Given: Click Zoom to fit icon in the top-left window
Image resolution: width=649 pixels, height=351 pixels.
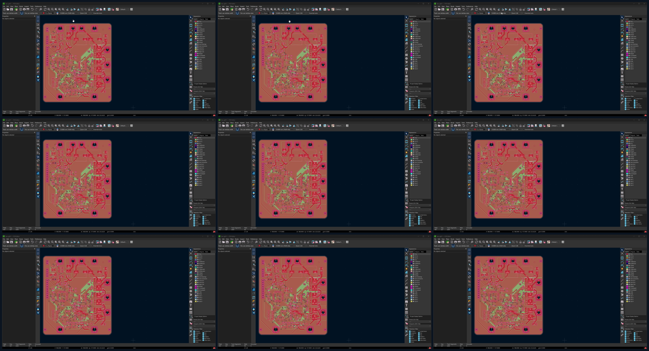Looking at the screenshot, I should pyautogui.click(x=56, y=10).
